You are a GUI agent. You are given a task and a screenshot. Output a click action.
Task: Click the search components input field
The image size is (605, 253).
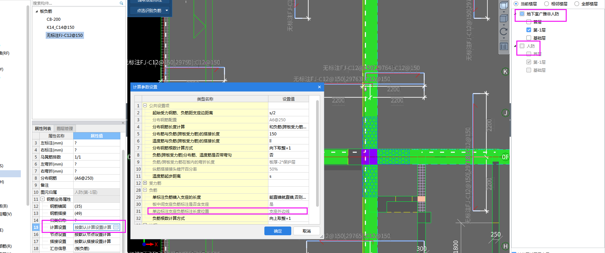click(76, 3)
